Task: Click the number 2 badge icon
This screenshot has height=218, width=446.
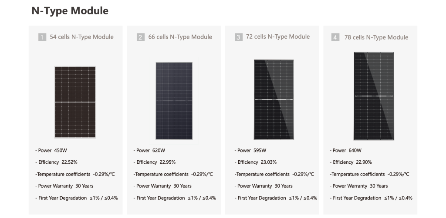Action: [x=141, y=37]
